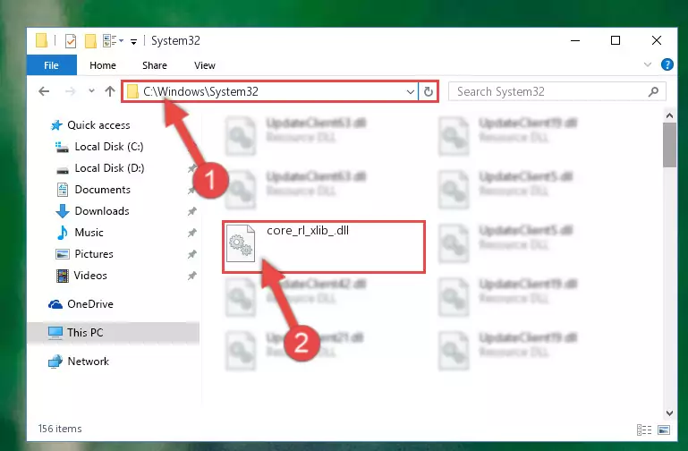Open Music folder in sidebar
This screenshot has width=688, height=451.
[x=89, y=233]
